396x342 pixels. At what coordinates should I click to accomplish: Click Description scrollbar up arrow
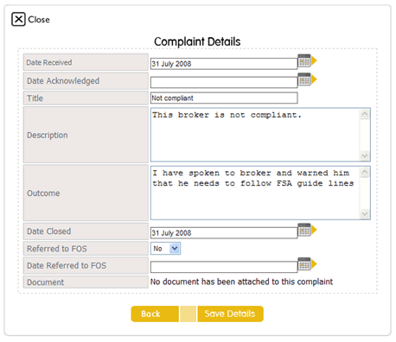click(x=365, y=114)
